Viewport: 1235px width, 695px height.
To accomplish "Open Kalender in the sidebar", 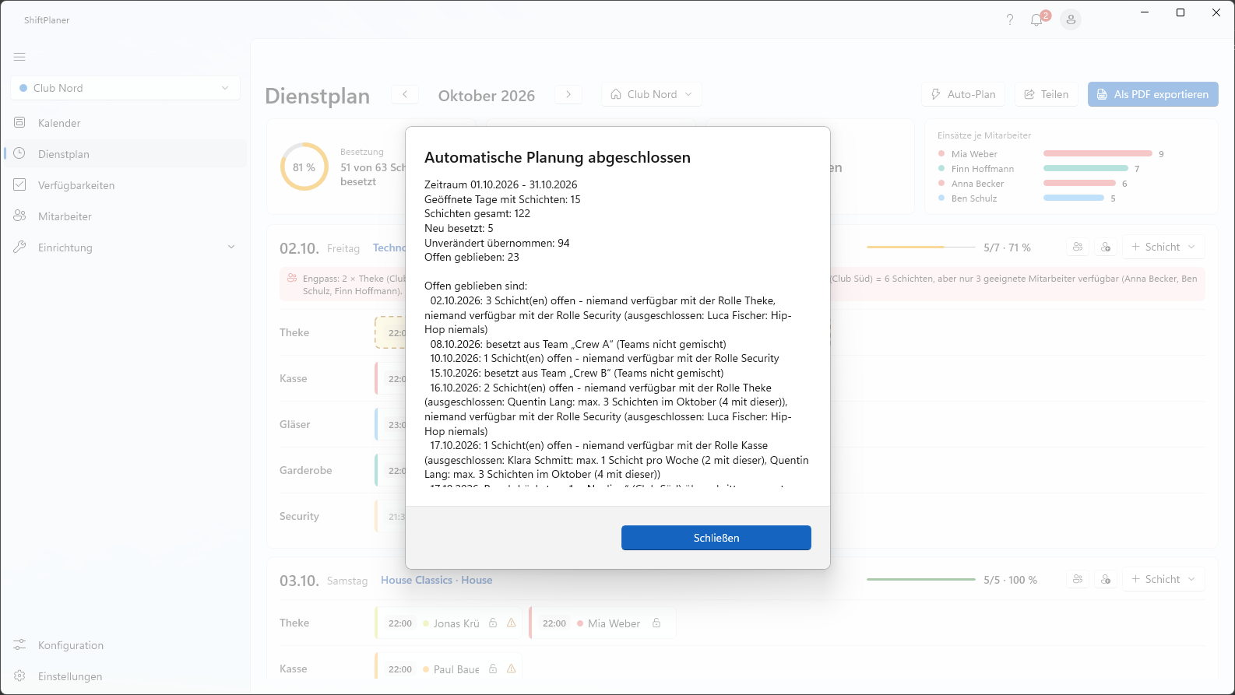I will [125, 123].
